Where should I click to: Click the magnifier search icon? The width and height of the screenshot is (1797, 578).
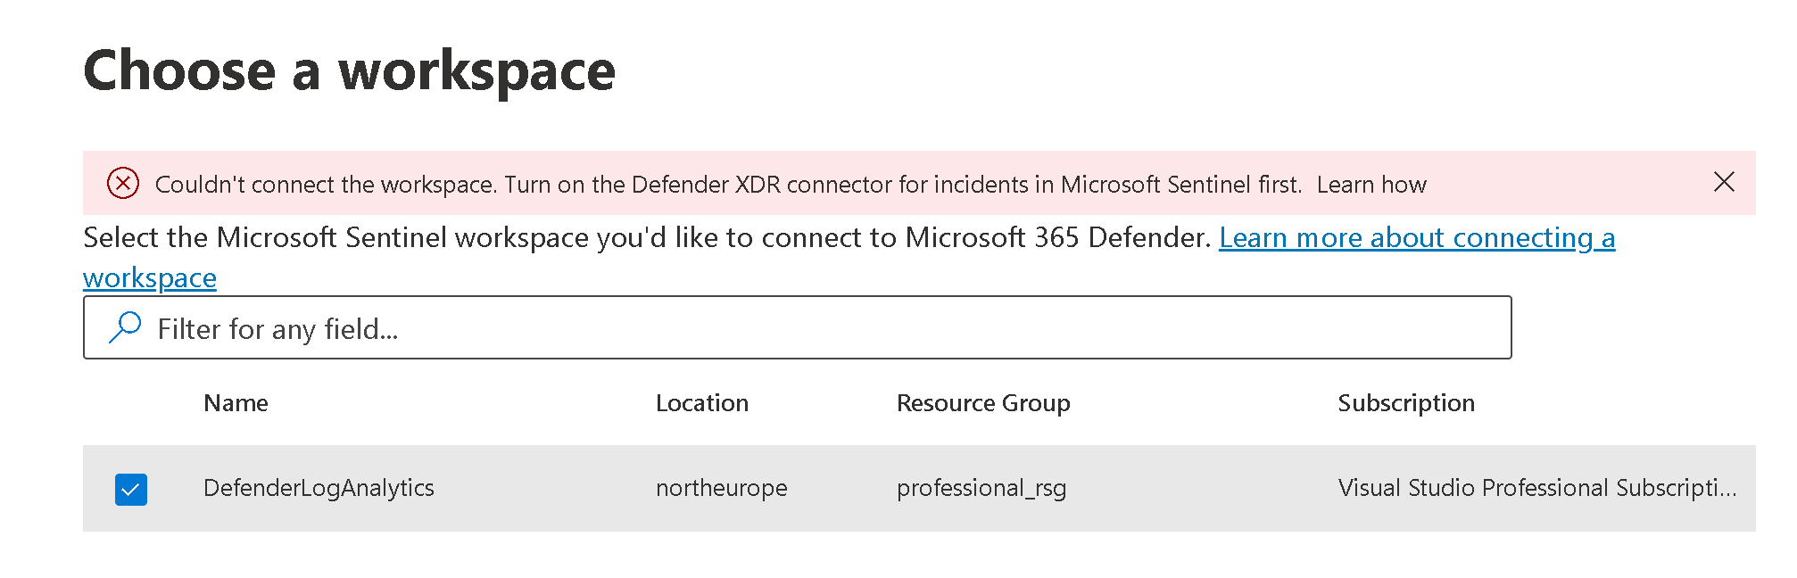(125, 327)
